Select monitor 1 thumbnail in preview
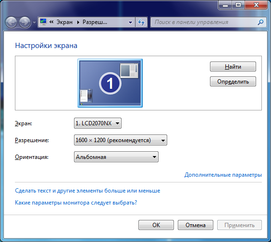The image size is (271, 242). click(x=110, y=83)
